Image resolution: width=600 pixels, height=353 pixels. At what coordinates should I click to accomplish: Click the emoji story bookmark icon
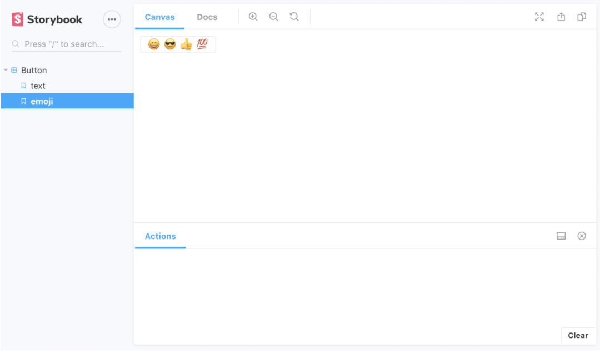coord(24,101)
